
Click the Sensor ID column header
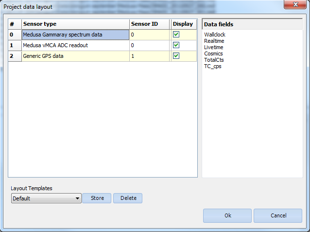(149, 24)
